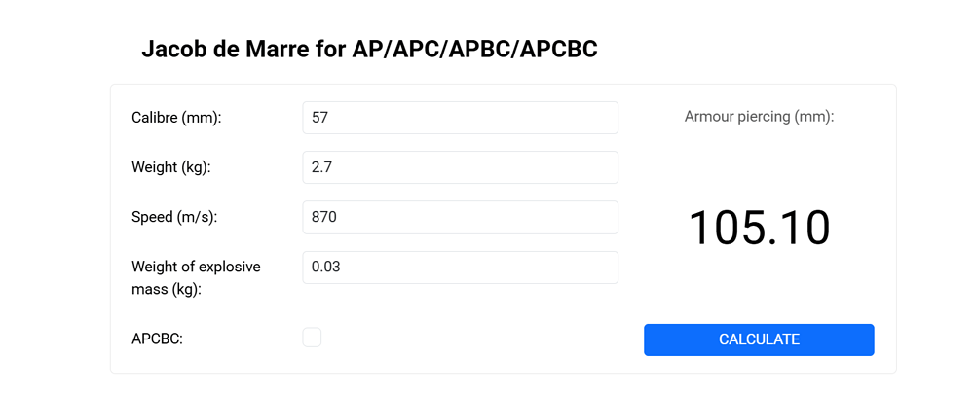Image resolution: width=974 pixels, height=393 pixels.
Task: Click the "Weight of explosive mass (kg):" label
Action: point(196,277)
